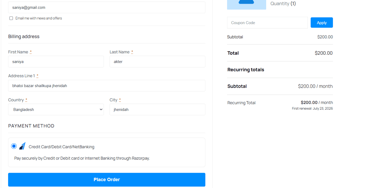Click the Credit Card/Debit Card/NetBanking label
The image size is (376, 188).
point(61,147)
